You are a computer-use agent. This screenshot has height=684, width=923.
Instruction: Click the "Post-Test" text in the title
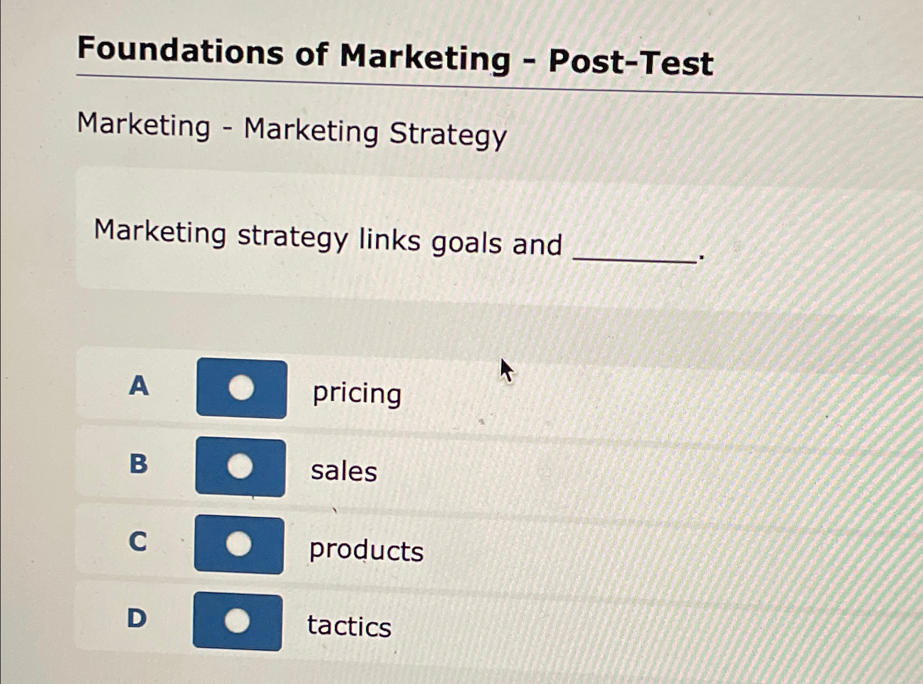click(631, 61)
